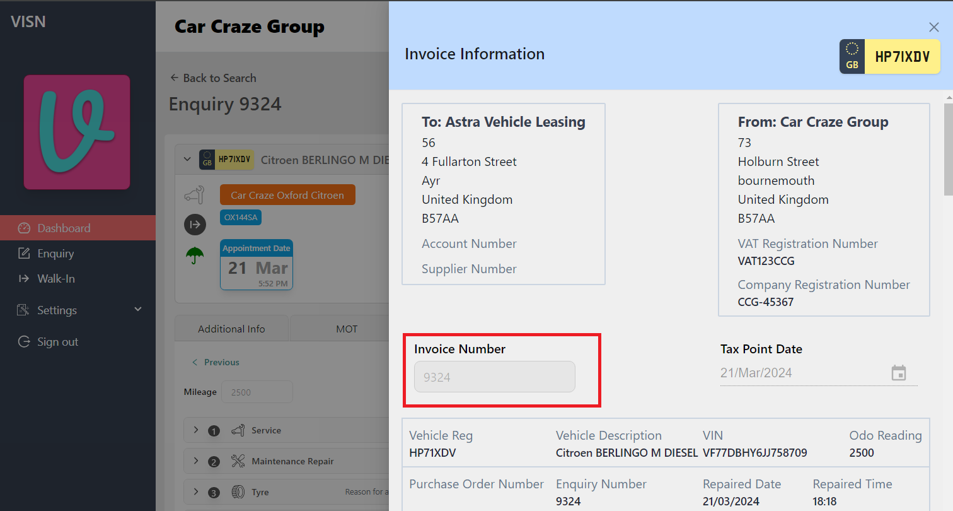Click the Enquiry 9324 heading
The width and height of the screenshot is (953, 511).
pos(225,103)
